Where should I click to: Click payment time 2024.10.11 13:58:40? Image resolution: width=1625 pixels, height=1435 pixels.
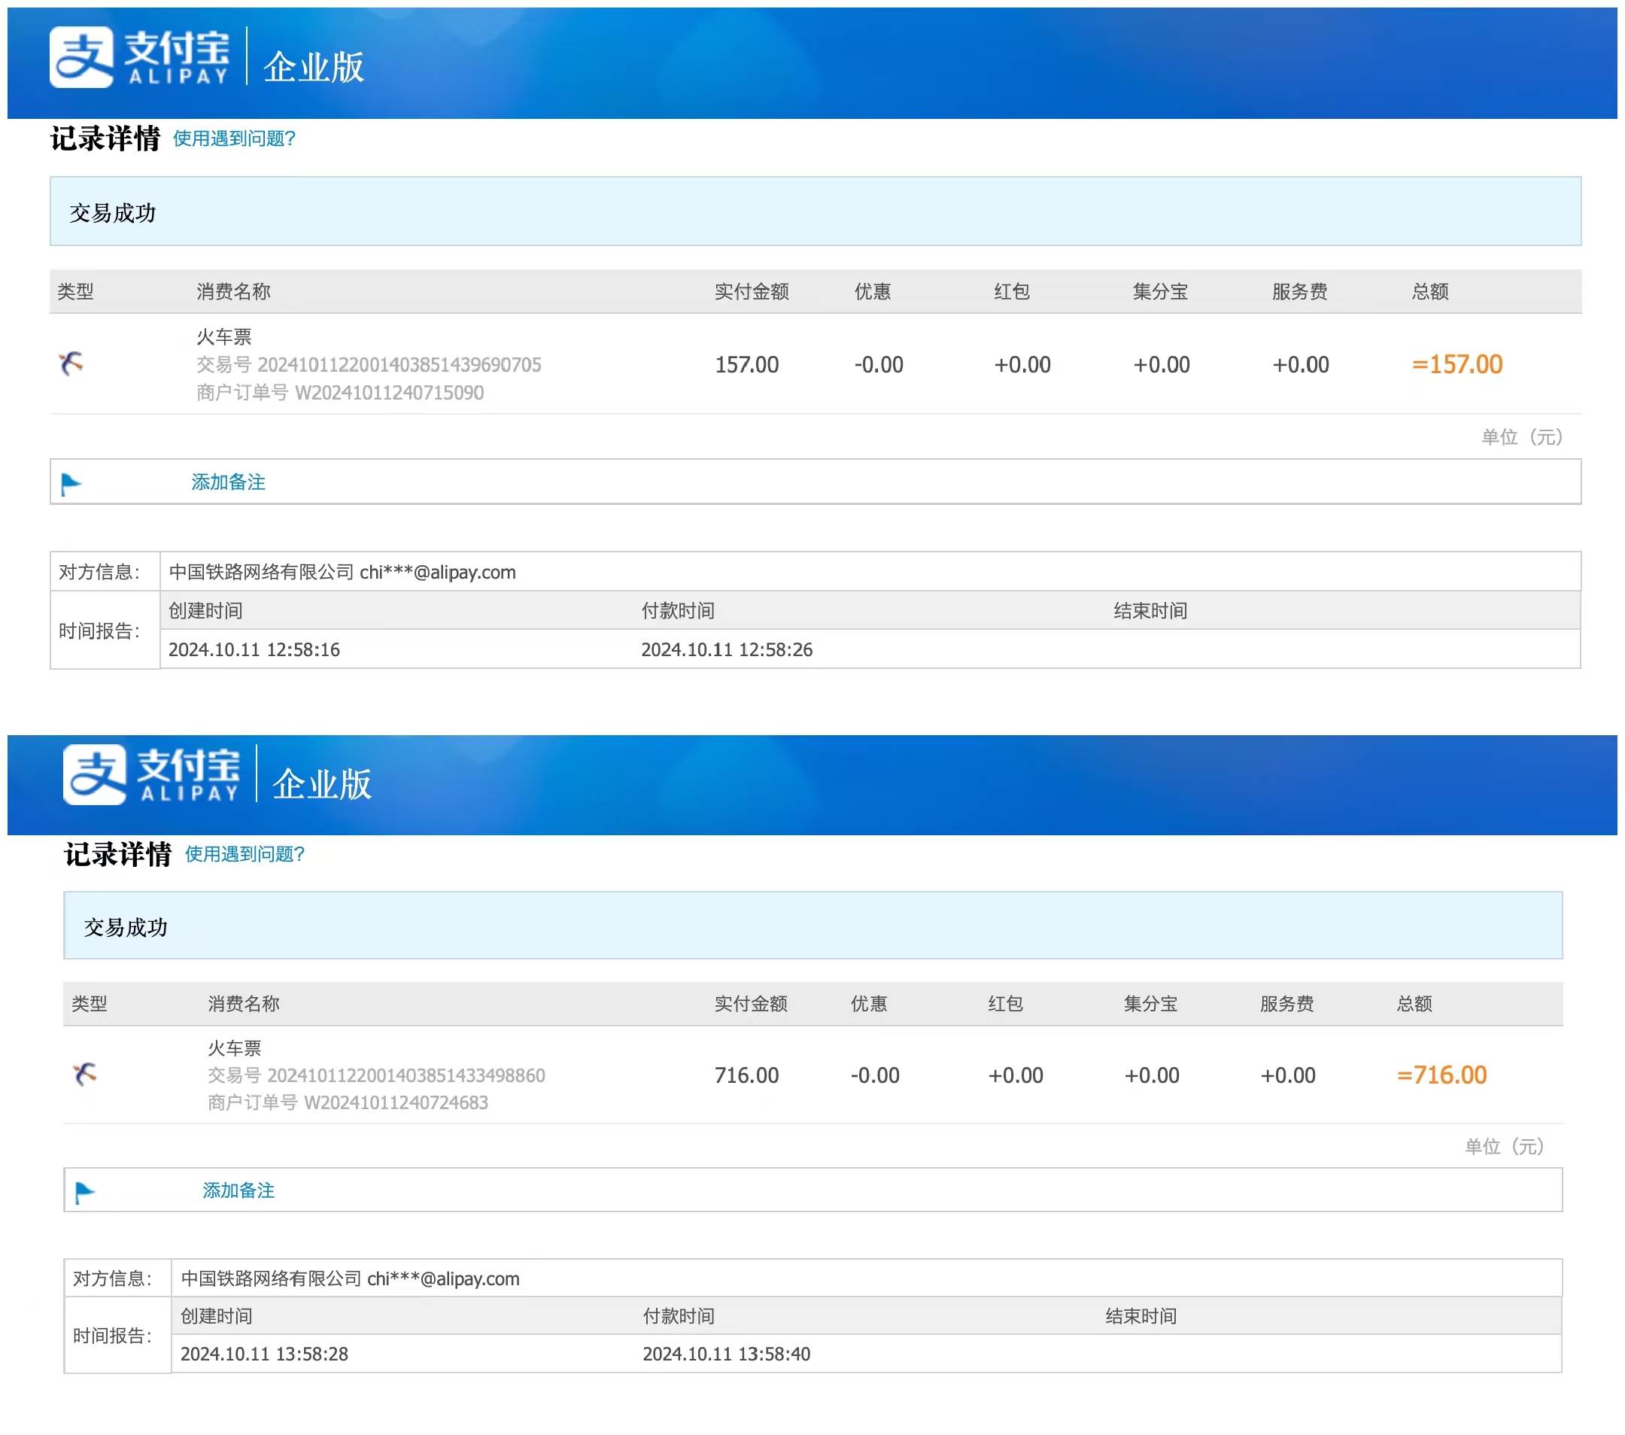[x=726, y=1353]
